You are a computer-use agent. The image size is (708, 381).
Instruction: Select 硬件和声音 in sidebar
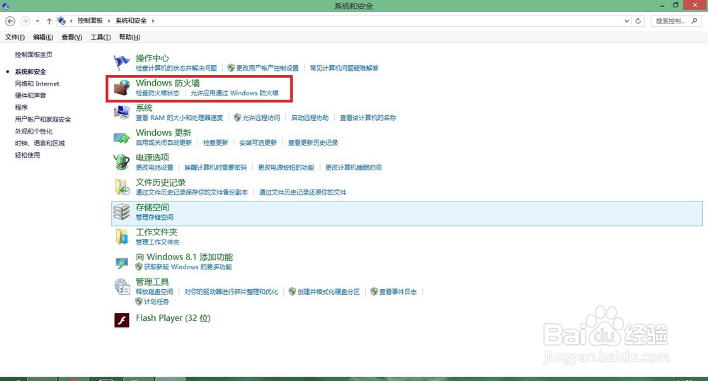click(x=30, y=95)
